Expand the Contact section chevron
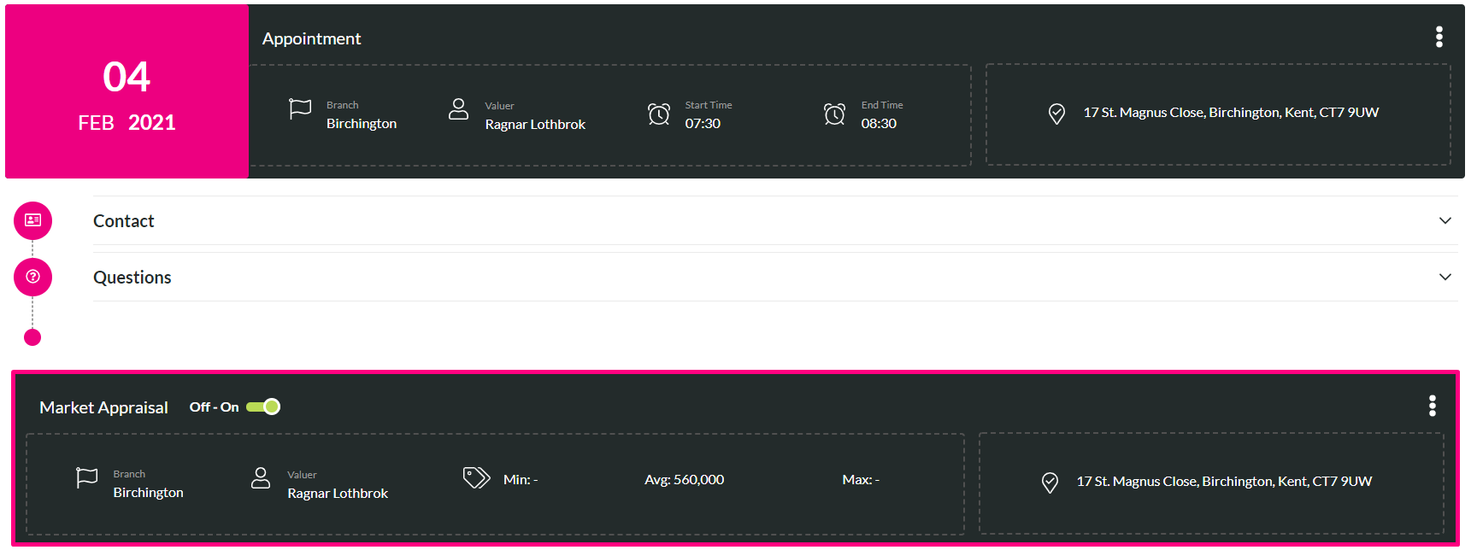This screenshot has height=550, width=1477. [1445, 220]
